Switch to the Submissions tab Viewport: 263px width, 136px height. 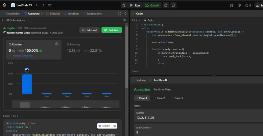point(92,14)
